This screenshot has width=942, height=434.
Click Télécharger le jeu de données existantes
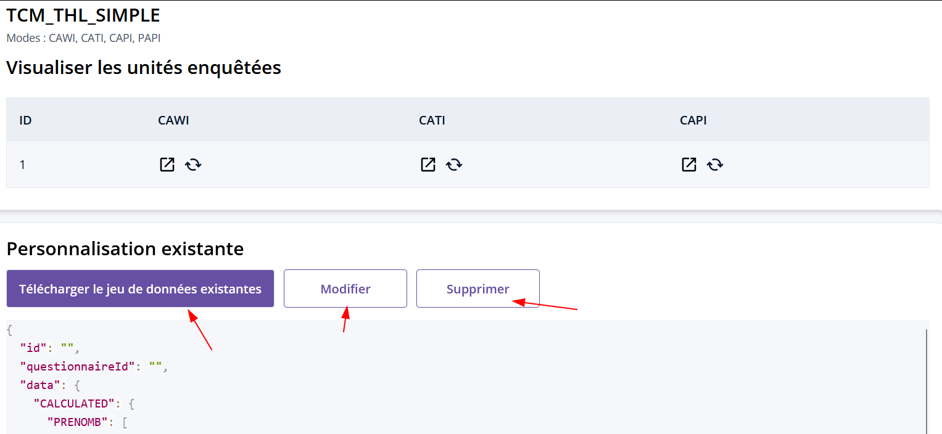[140, 289]
